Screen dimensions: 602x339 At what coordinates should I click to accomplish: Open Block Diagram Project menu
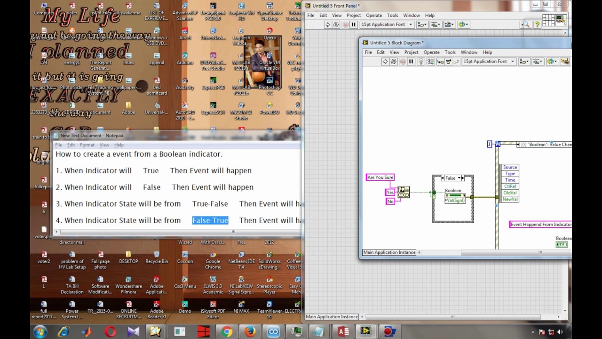(411, 52)
